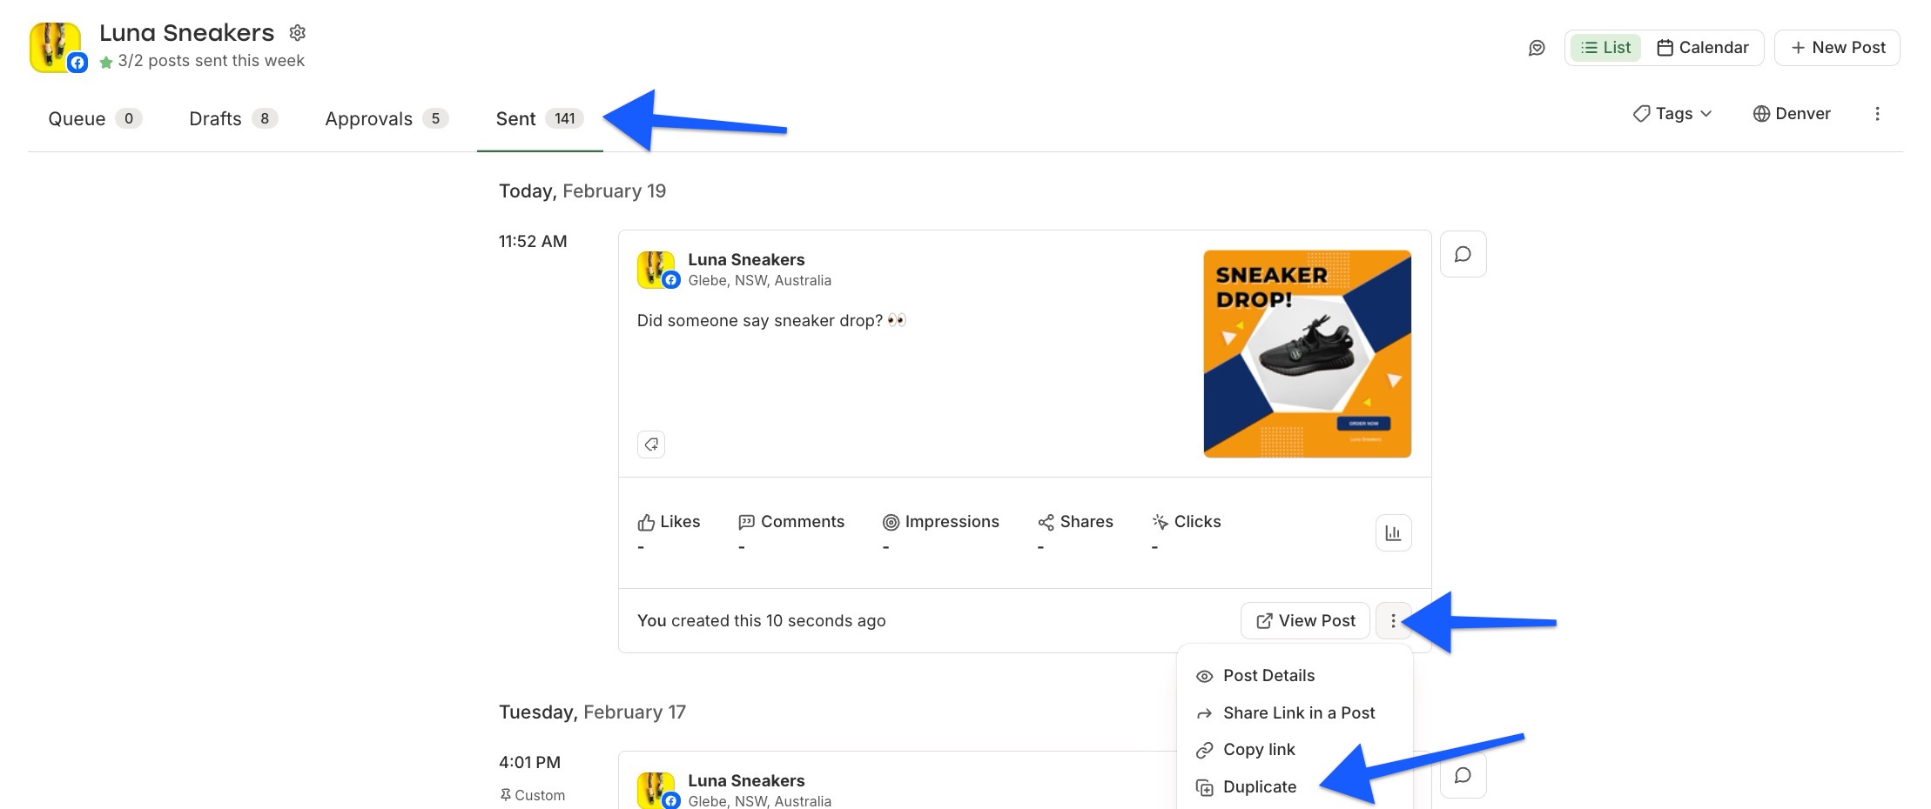Open the Approvals tab
This screenshot has width=1931, height=809.
click(x=387, y=118)
